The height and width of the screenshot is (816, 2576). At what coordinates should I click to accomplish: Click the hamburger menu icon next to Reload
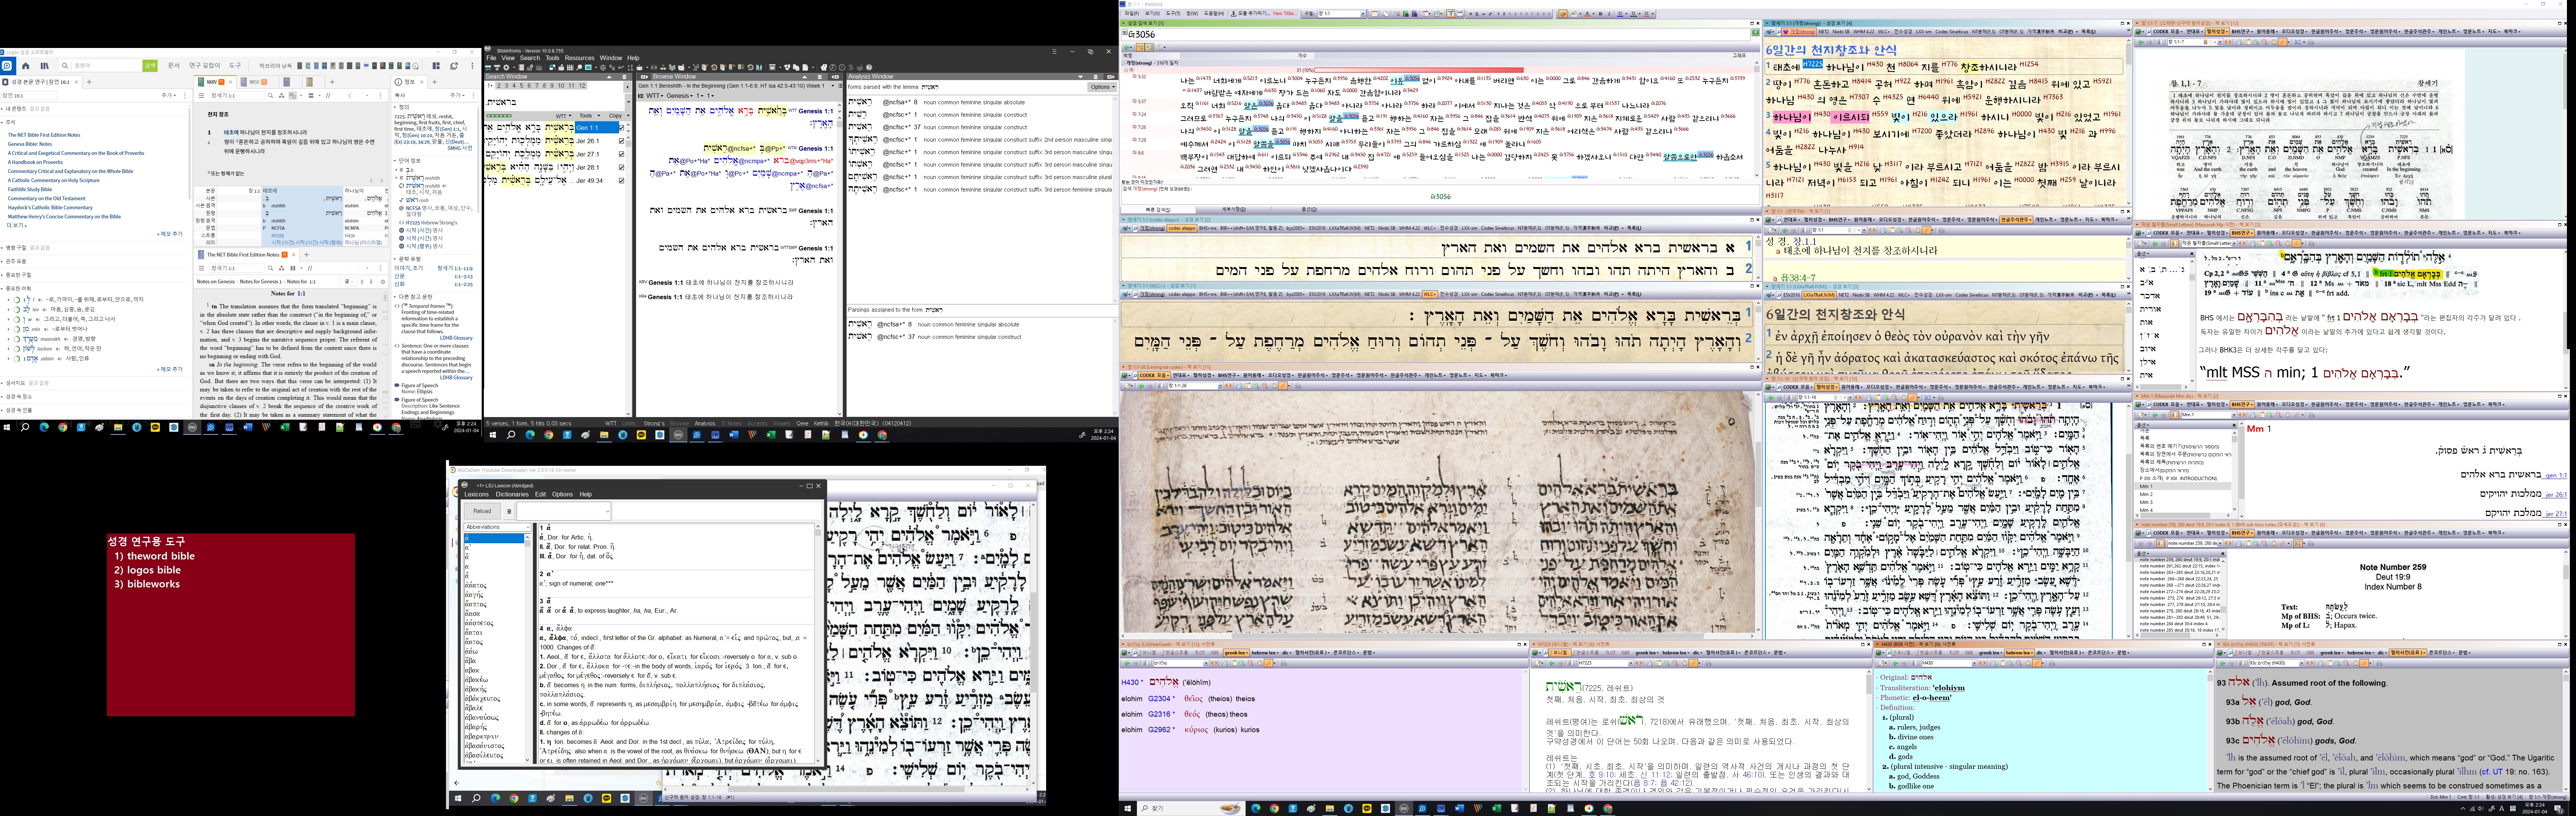(x=509, y=511)
